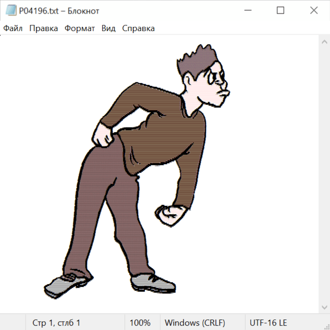Click on the character's spiky hair

[x=200, y=60]
